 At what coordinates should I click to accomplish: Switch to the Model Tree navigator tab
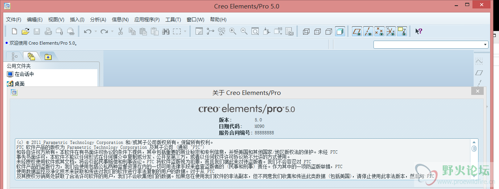pyautogui.click(x=15, y=56)
